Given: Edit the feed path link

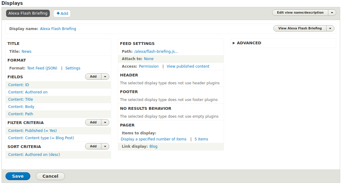Looking at the screenshot, I should point(156,52).
